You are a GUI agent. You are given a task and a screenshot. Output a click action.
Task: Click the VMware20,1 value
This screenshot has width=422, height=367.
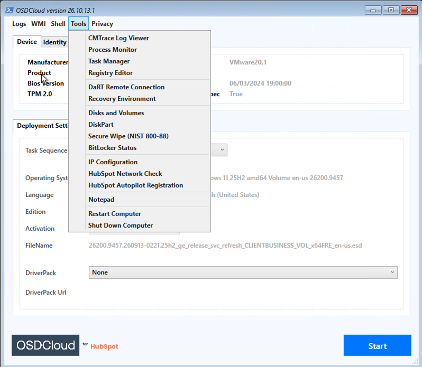point(248,62)
